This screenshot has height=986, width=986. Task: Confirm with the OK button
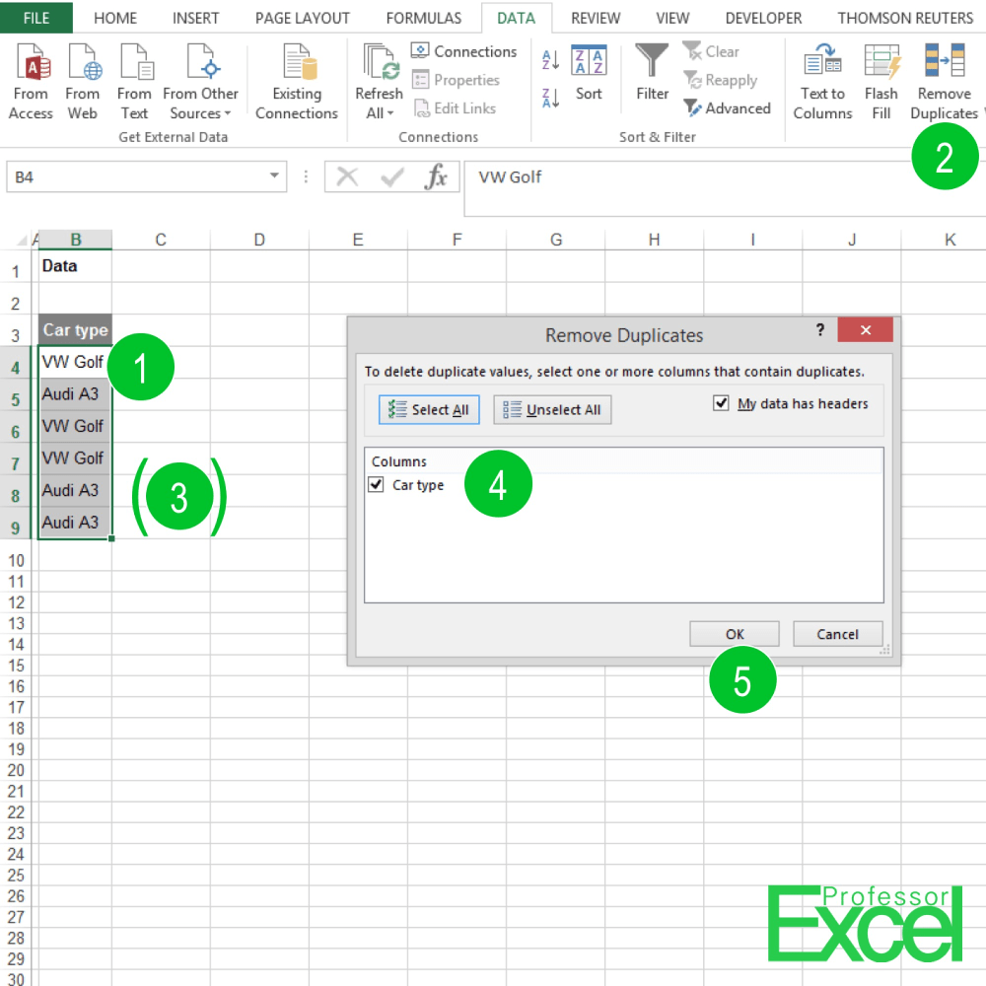tap(735, 634)
